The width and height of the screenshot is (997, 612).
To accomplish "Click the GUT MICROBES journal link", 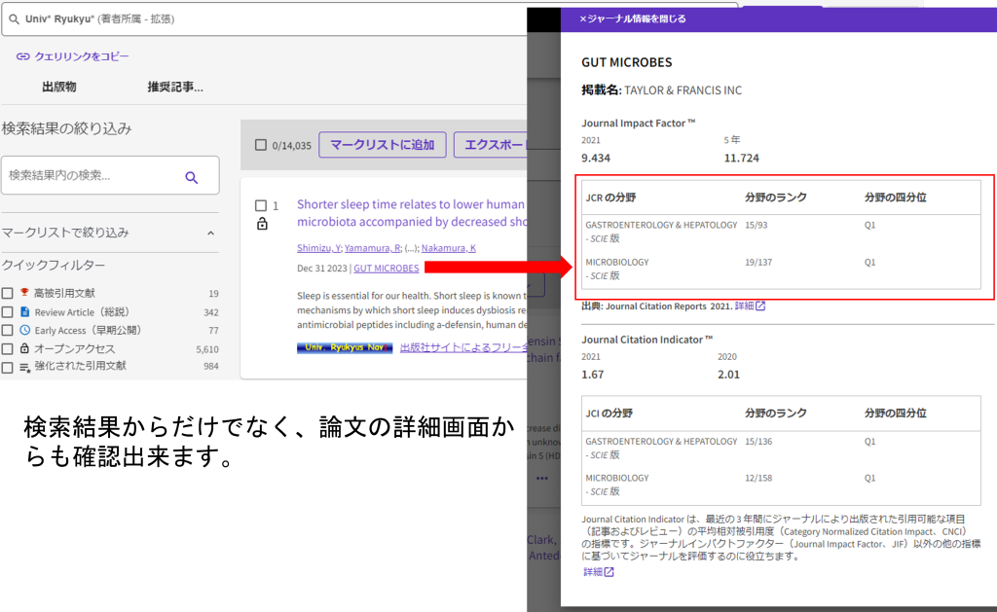I will (x=386, y=269).
